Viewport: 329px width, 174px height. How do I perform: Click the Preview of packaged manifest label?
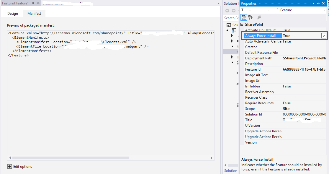[x=31, y=25]
